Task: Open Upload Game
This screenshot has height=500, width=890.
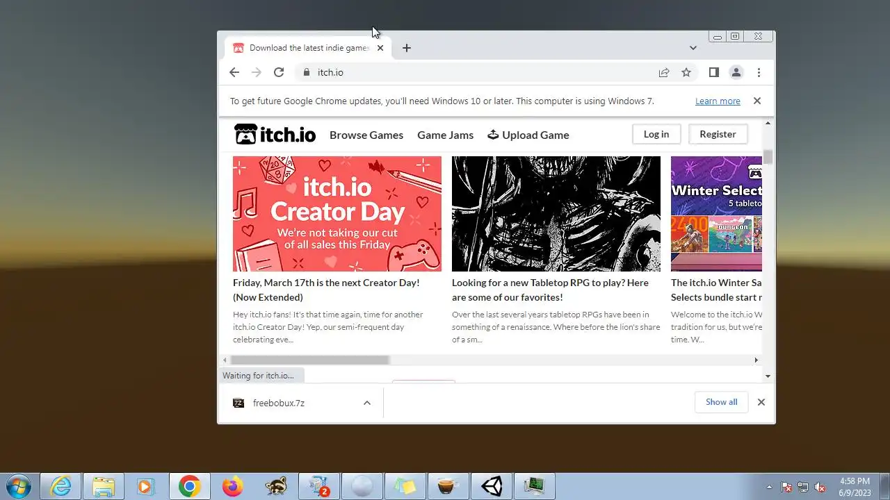Action: tap(528, 135)
